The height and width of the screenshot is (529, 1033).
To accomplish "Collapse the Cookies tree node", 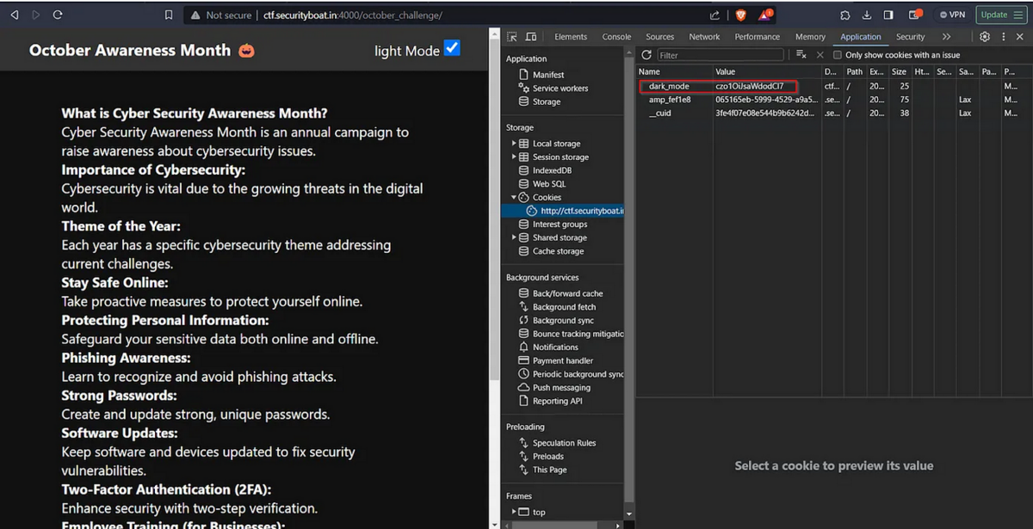I will (514, 198).
